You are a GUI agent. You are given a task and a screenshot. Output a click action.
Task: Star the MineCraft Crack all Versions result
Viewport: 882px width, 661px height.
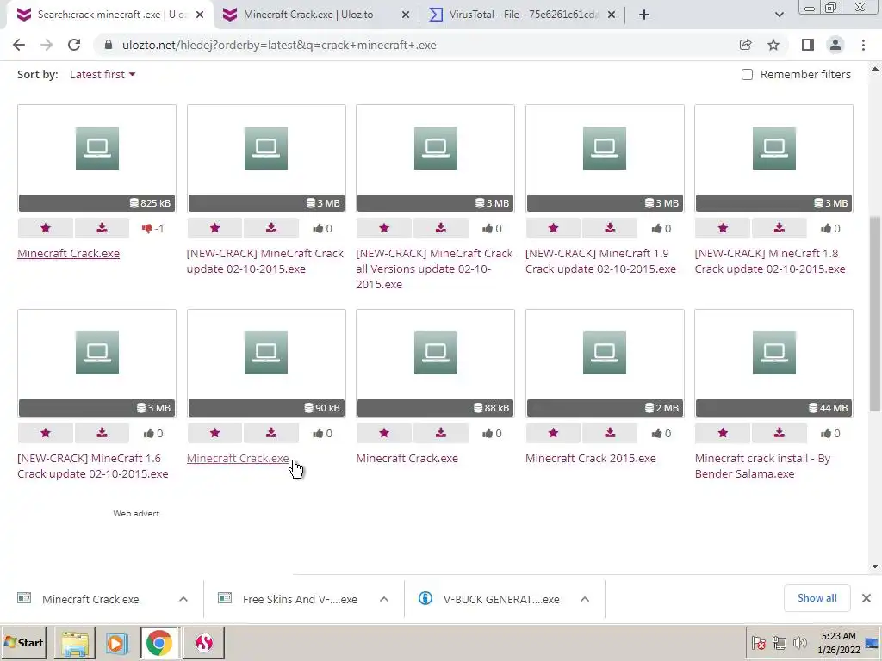point(384,228)
